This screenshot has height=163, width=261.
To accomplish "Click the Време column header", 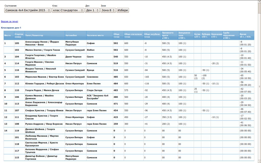I will [x=246, y=35].
